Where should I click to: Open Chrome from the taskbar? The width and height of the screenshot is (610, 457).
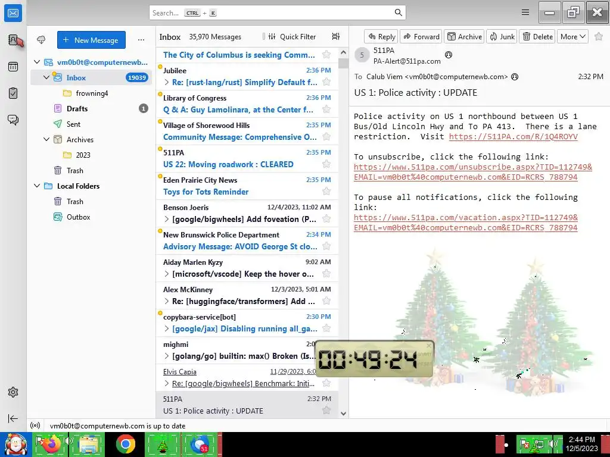[x=125, y=444]
